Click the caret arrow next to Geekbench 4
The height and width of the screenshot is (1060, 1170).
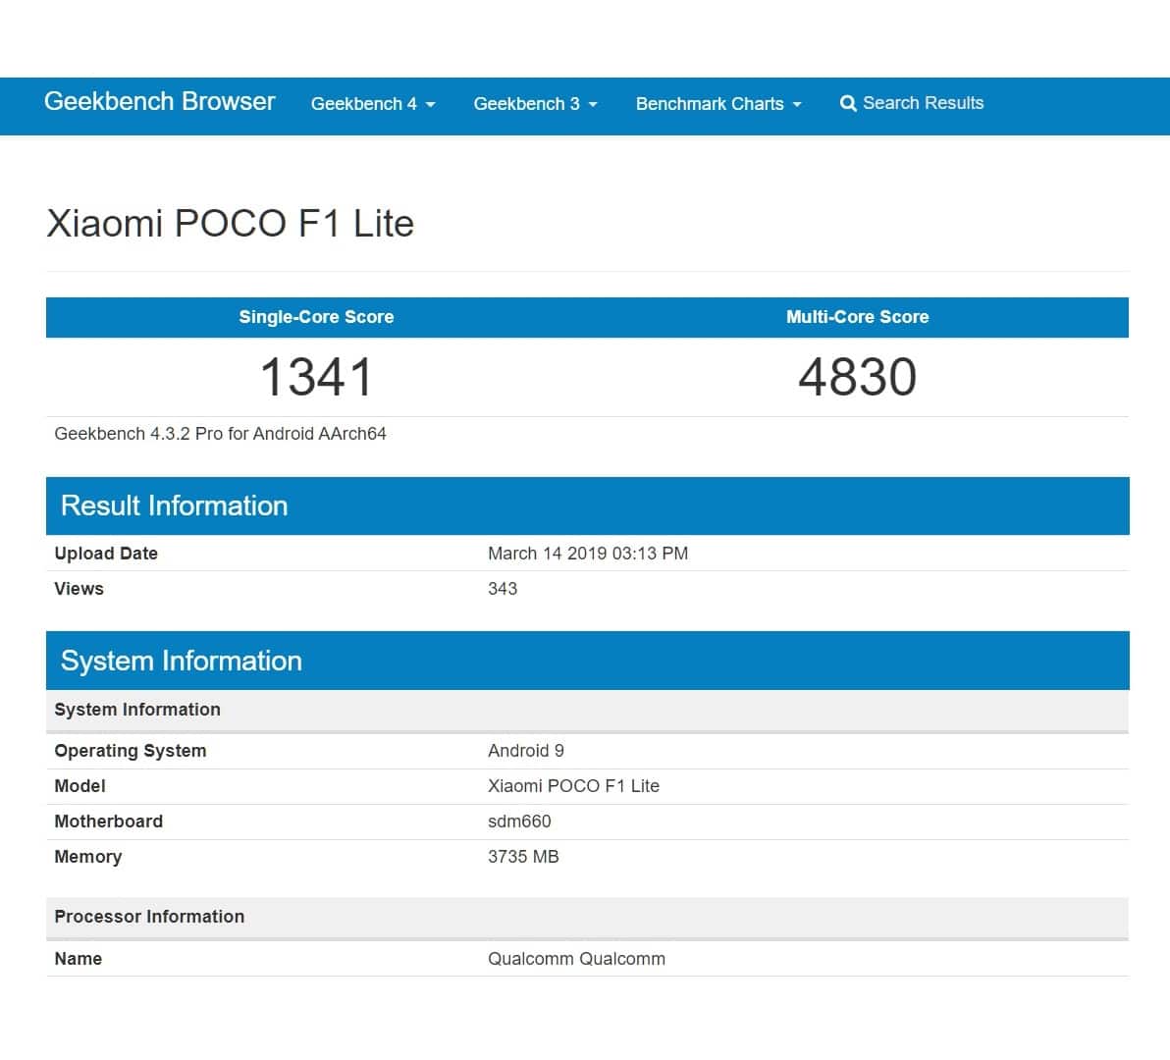coord(431,105)
